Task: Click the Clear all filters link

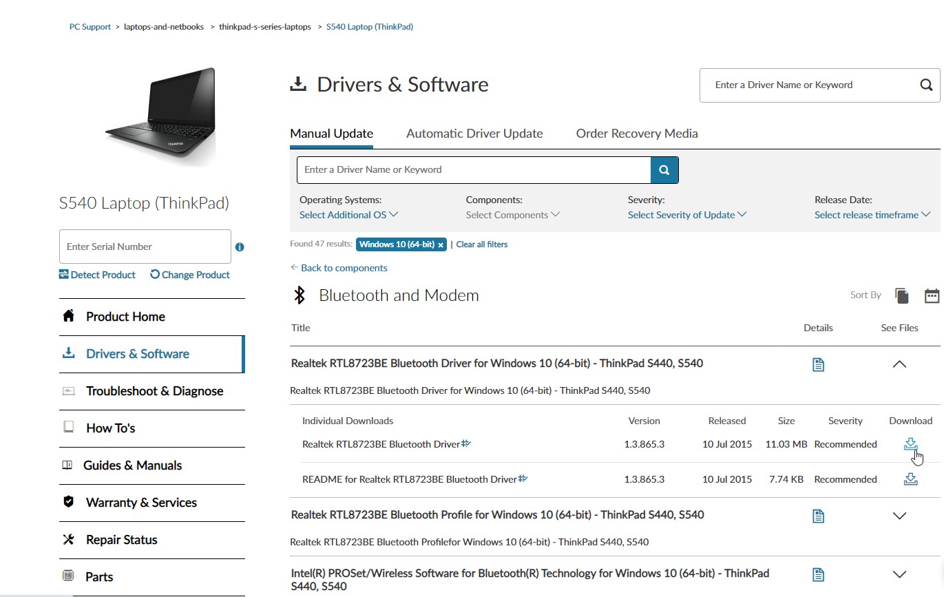Action: click(481, 244)
